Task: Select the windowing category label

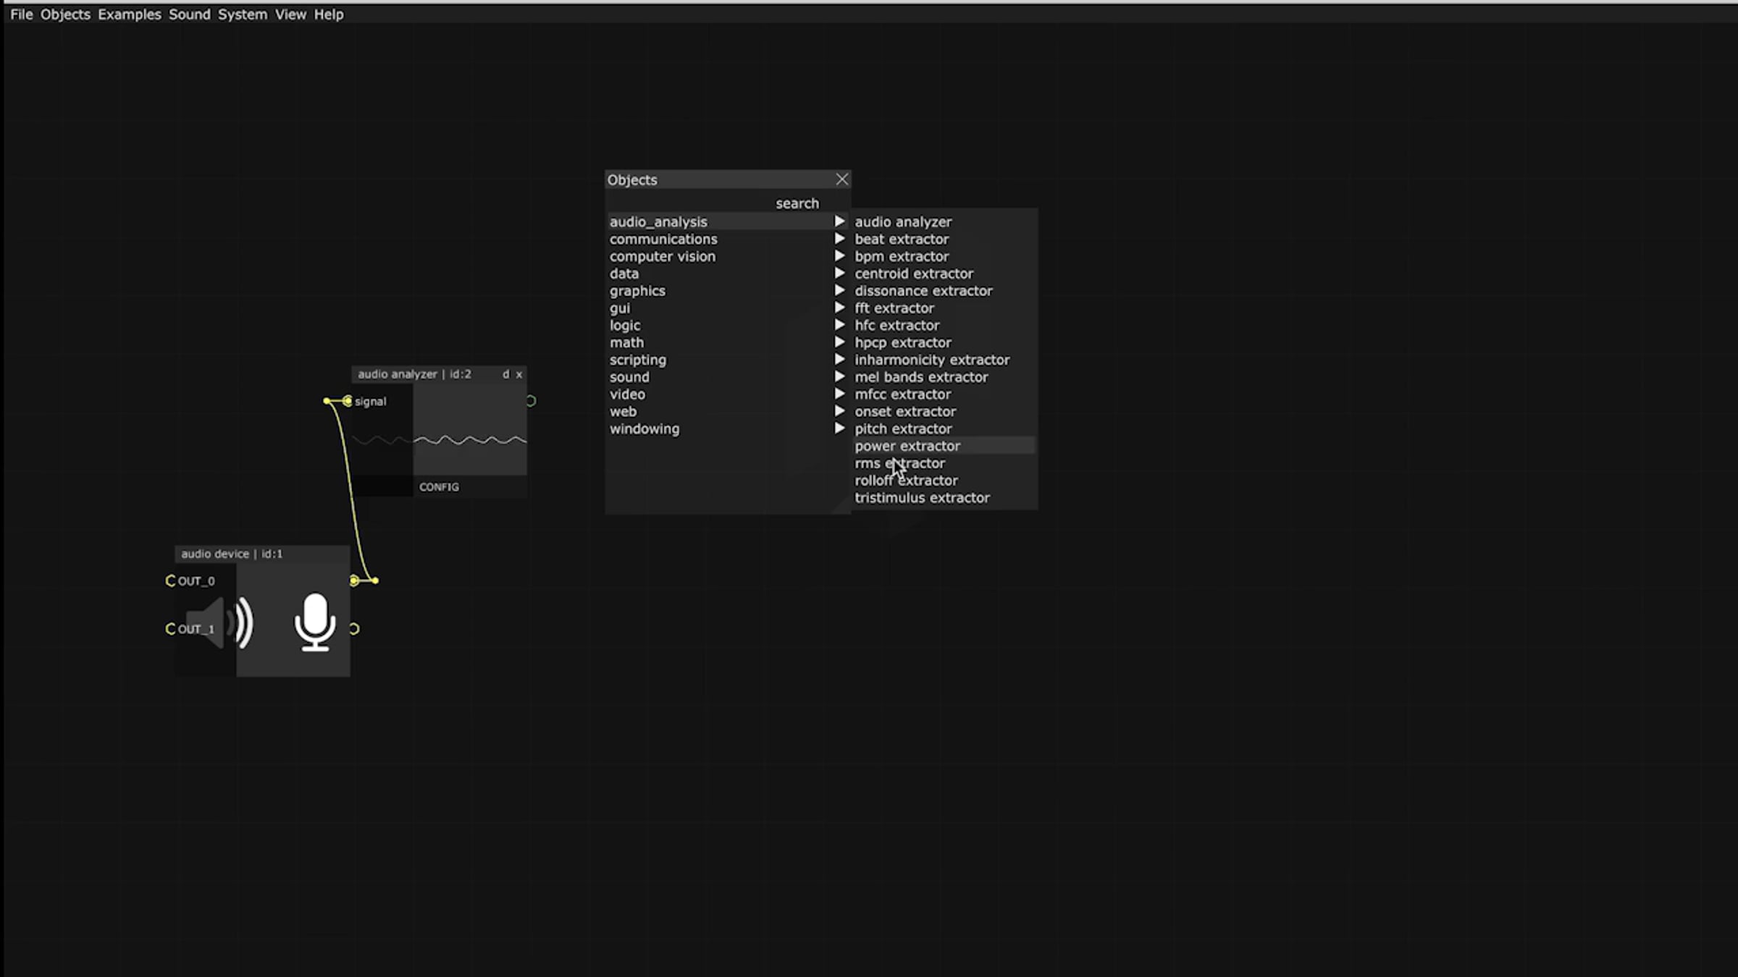Action: click(x=645, y=428)
